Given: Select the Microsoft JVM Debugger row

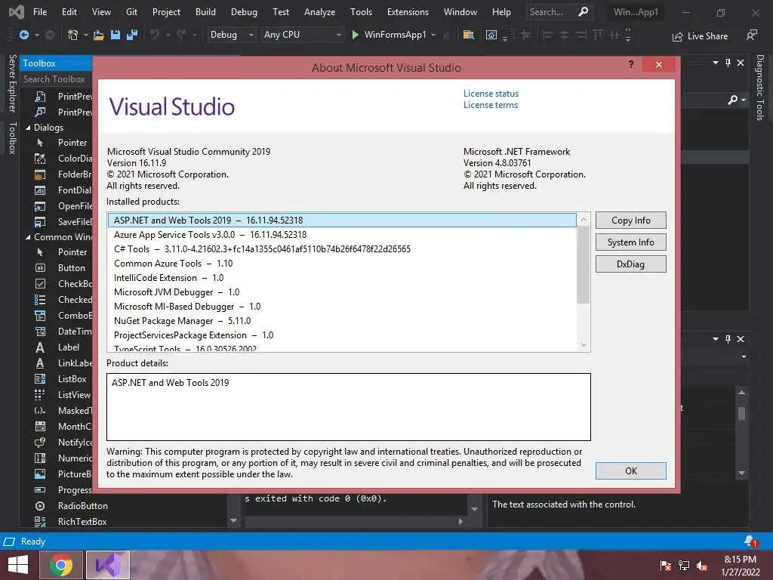Looking at the screenshot, I should point(342,292).
